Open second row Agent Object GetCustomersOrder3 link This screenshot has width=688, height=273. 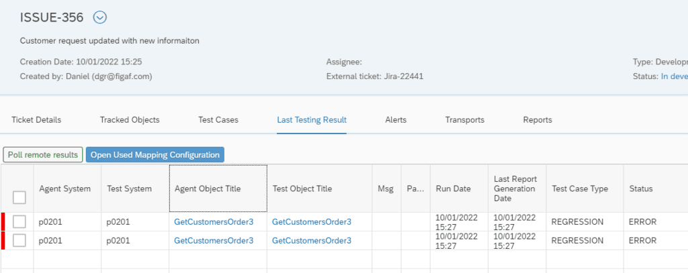click(x=214, y=241)
